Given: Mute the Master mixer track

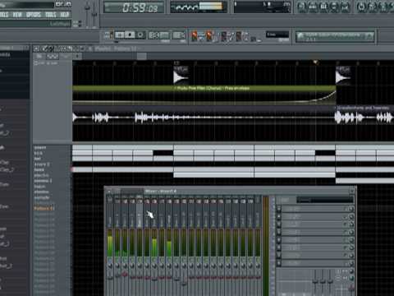Looking at the screenshot, I should 110,259.
